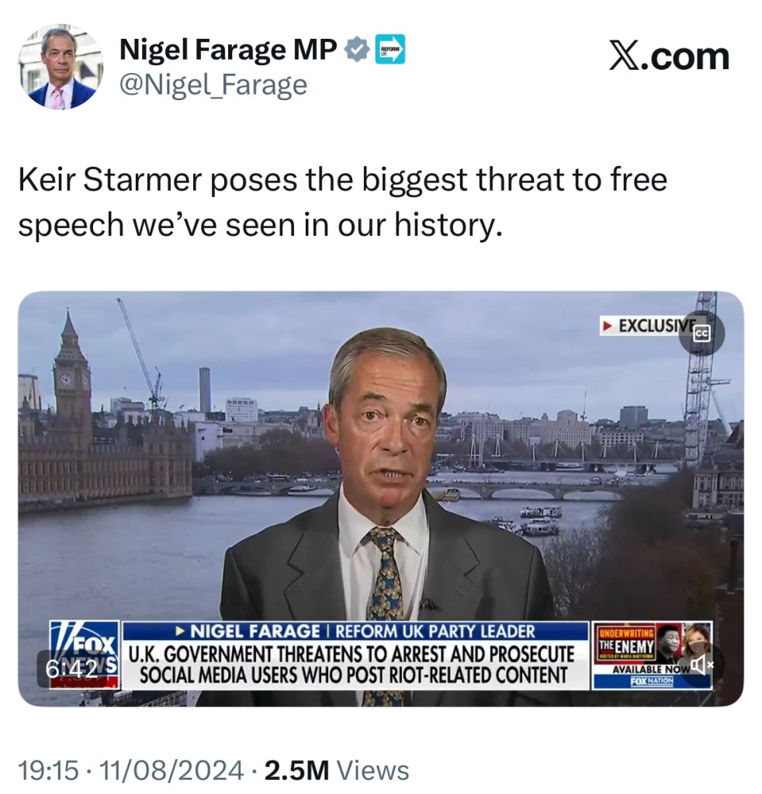Click the "Nigel Farage MP" display name
The width and height of the screenshot is (762, 794).
(x=228, y=50)
